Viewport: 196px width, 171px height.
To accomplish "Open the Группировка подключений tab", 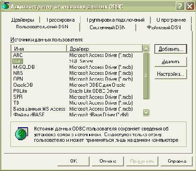I will [115, 20].
